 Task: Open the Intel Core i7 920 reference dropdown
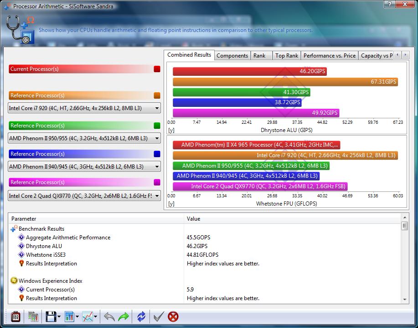click(84, 108)
